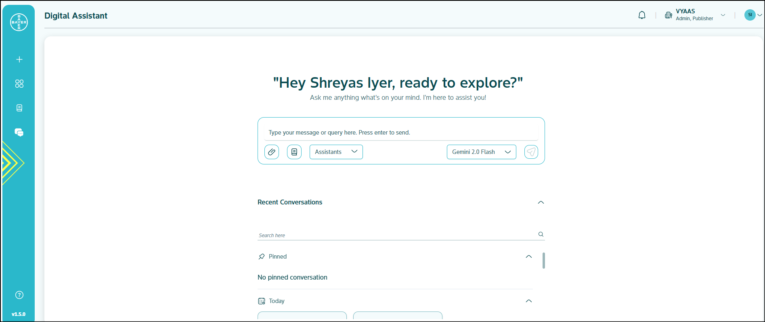
Task: Collapse the Pinned conversations group
Action: point(529,257)
